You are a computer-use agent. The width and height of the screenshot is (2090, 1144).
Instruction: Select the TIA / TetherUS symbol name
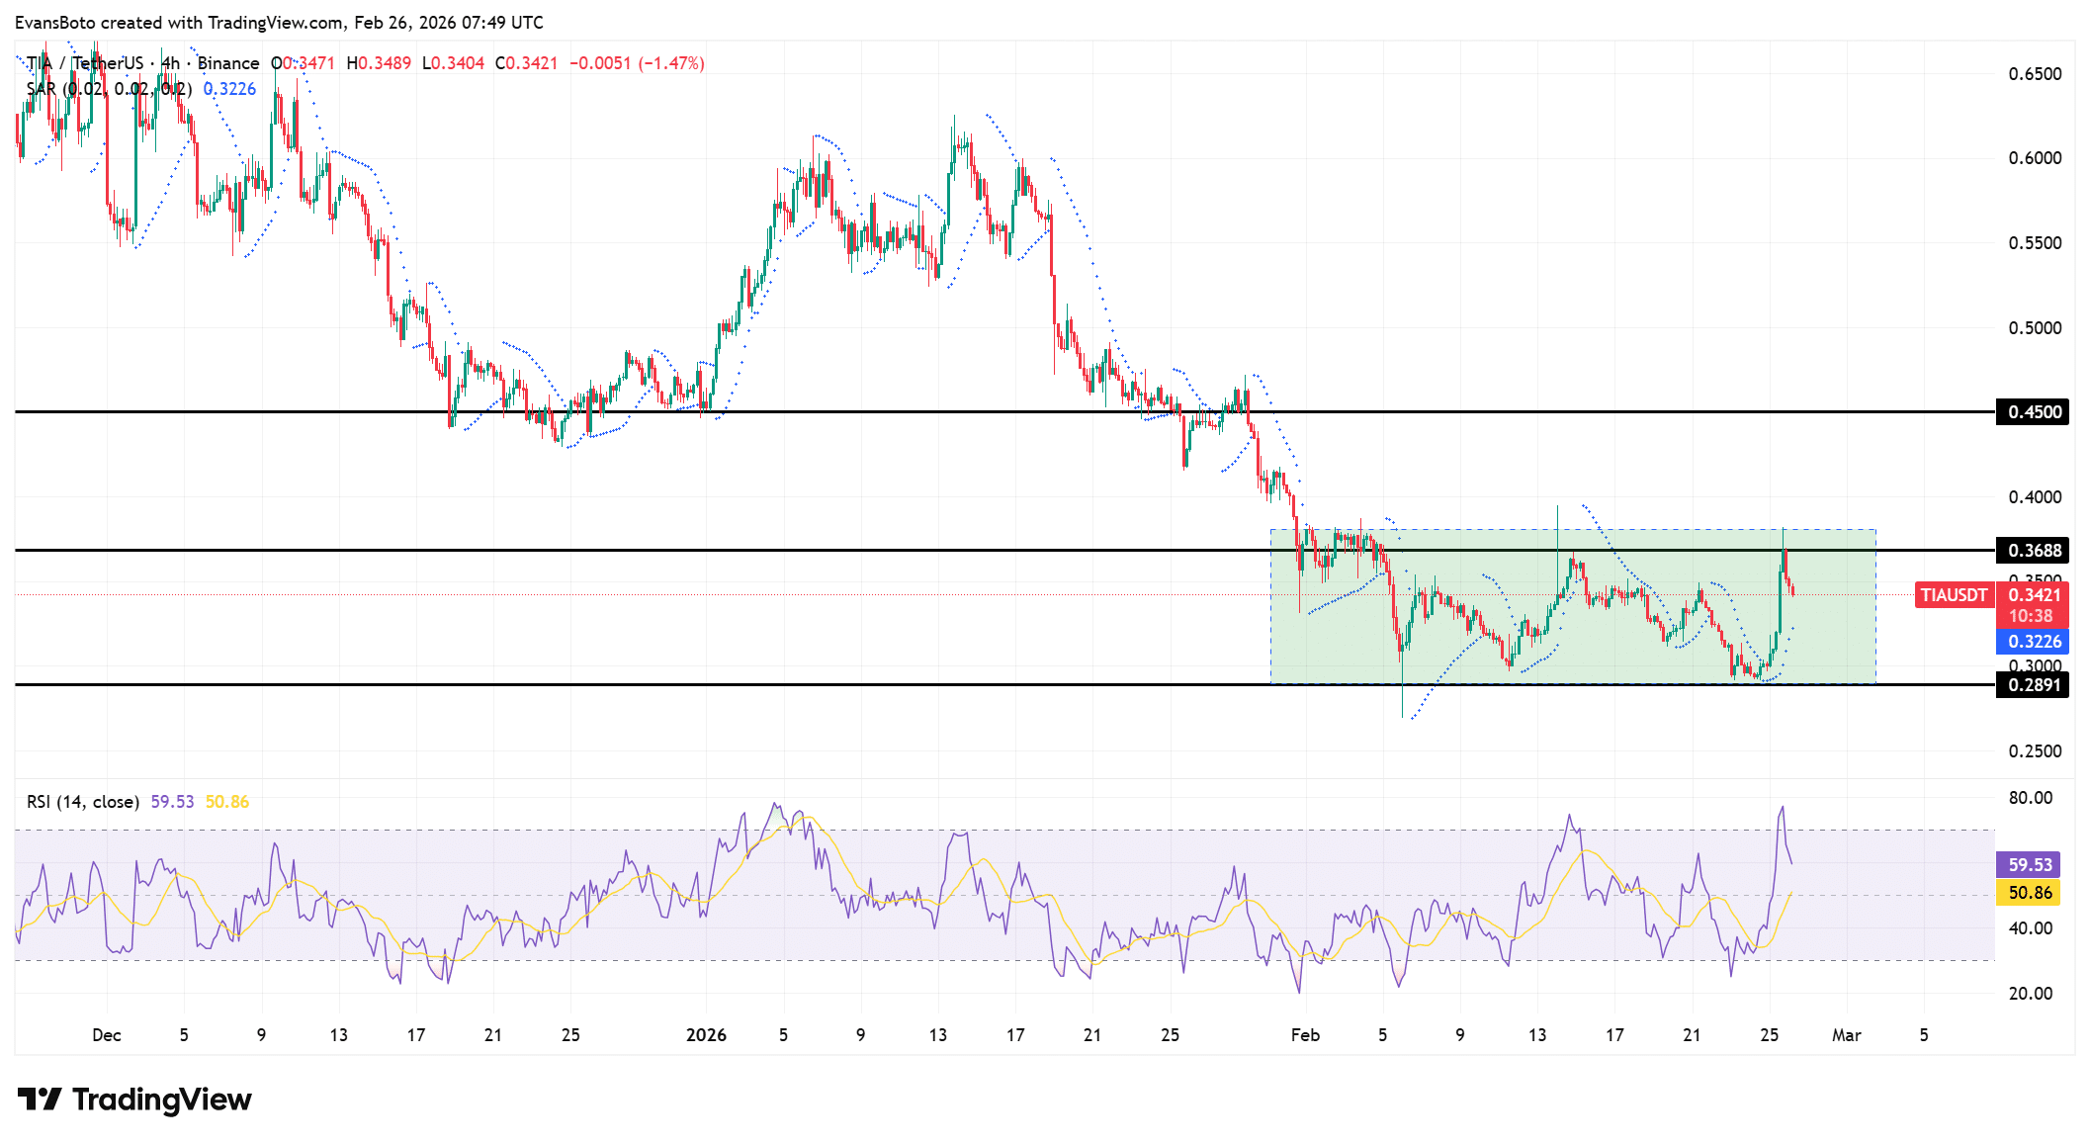pos(84,62)
